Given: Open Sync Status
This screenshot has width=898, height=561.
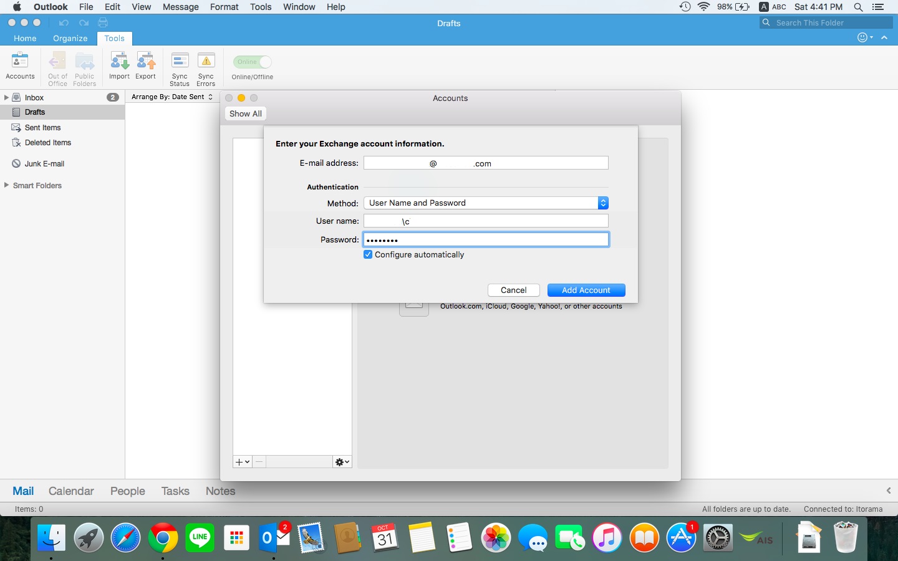Looking at the screenshot, I should click(180, 69).
